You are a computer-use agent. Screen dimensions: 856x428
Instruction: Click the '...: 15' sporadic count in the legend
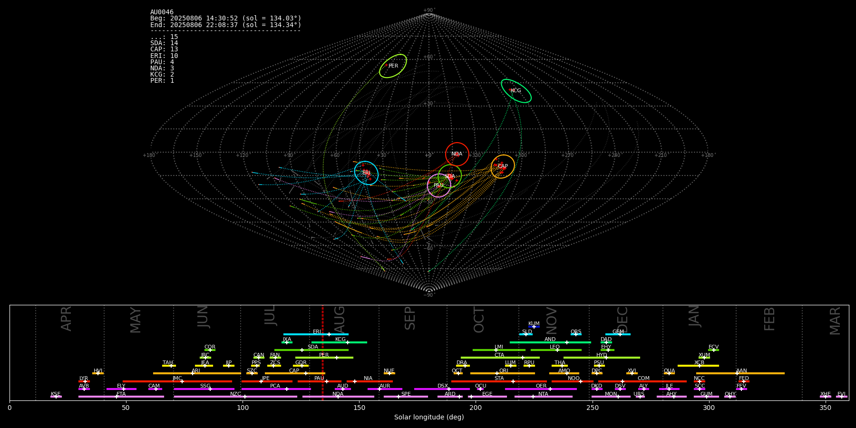164,37
